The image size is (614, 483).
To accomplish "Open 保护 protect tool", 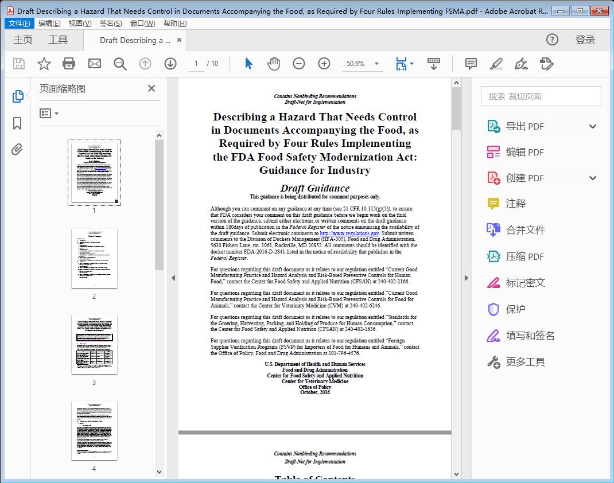I will point(507,309).
